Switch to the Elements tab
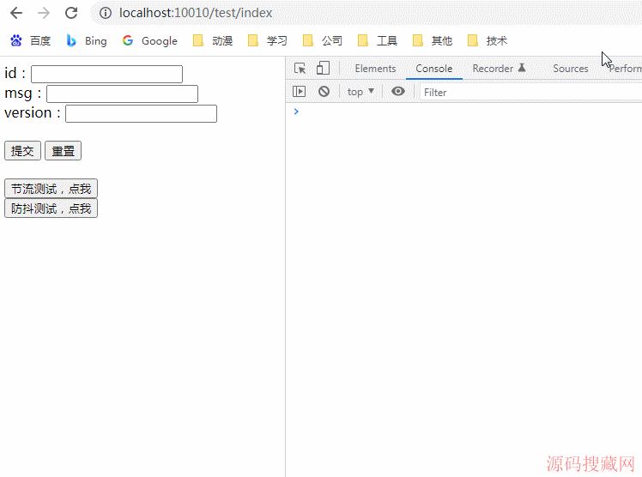This screenshot has width=642, height=477. point(375,69)
